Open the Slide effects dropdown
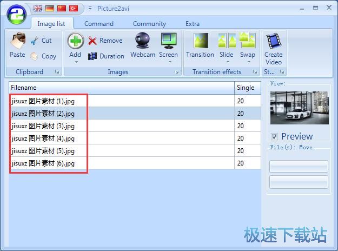The height and width of the screenshot is (251, 338). 227,62
